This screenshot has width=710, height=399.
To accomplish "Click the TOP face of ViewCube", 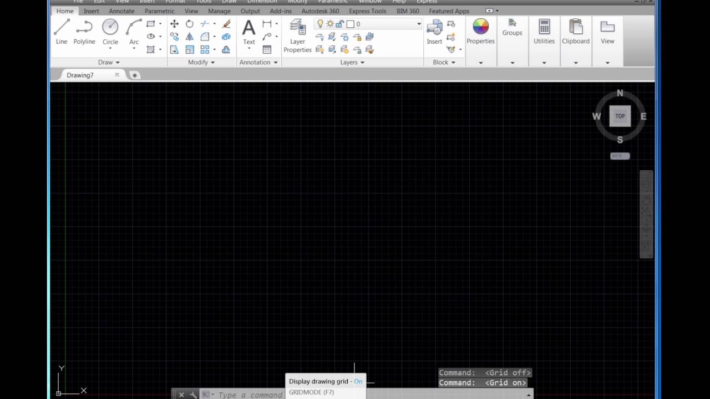I will (x=620, y=116).
